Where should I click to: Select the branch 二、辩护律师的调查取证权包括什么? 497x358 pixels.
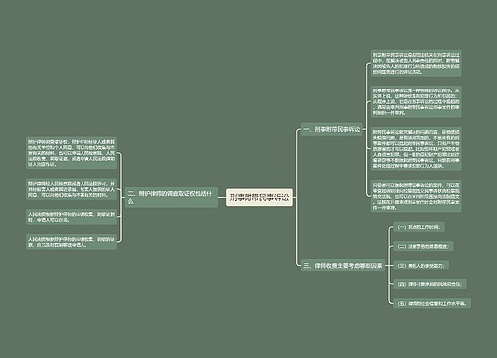point(171,197)
